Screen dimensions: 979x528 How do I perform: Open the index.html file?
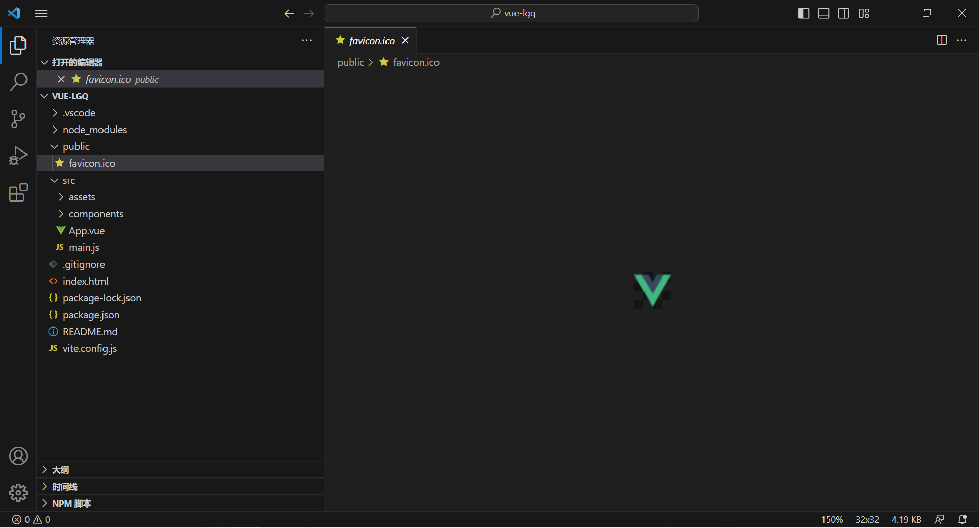pyautogui.click(x=181, y=281)
